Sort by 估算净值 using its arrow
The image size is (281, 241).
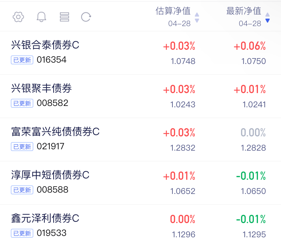pyautogui.click(x=197, y=18)
